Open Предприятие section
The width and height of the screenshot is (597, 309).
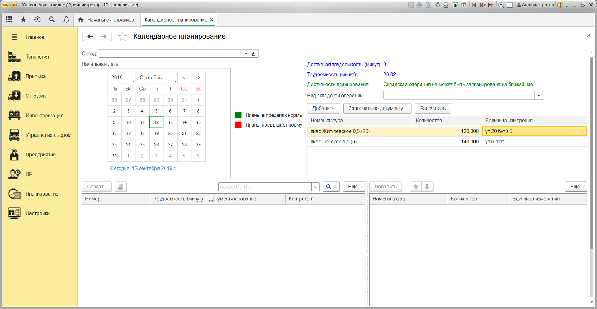[40, 154]
